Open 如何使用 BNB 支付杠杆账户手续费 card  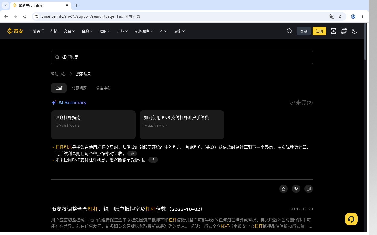coord(182,125)
